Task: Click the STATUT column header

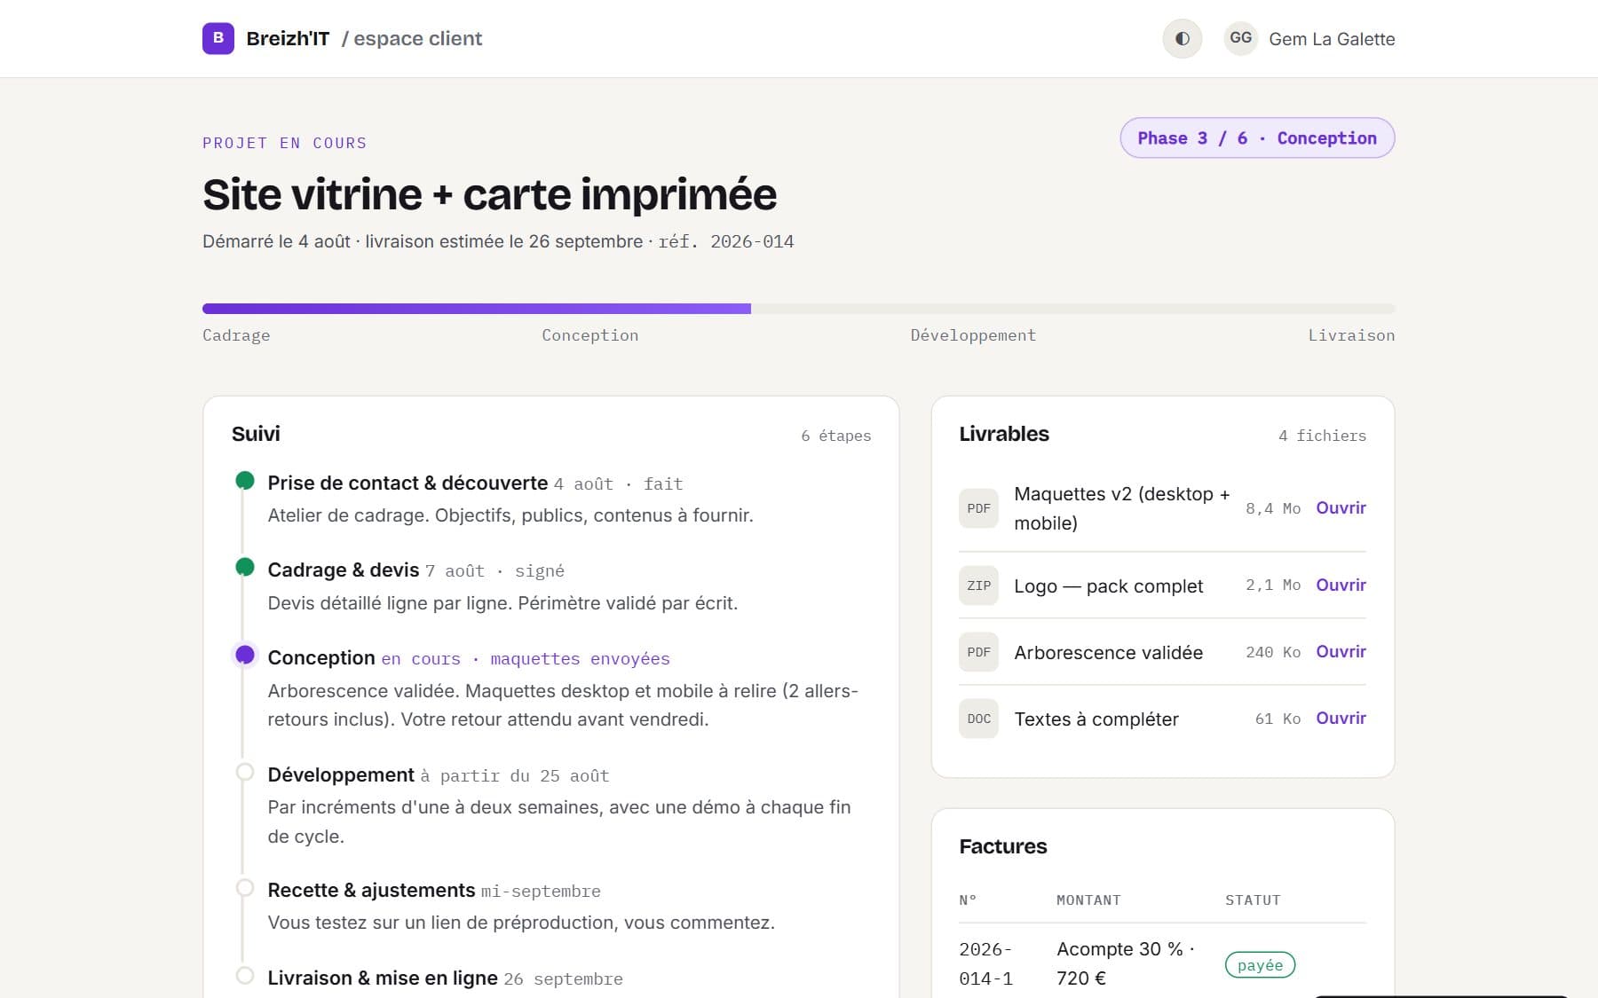Action: click(1253, 900)
